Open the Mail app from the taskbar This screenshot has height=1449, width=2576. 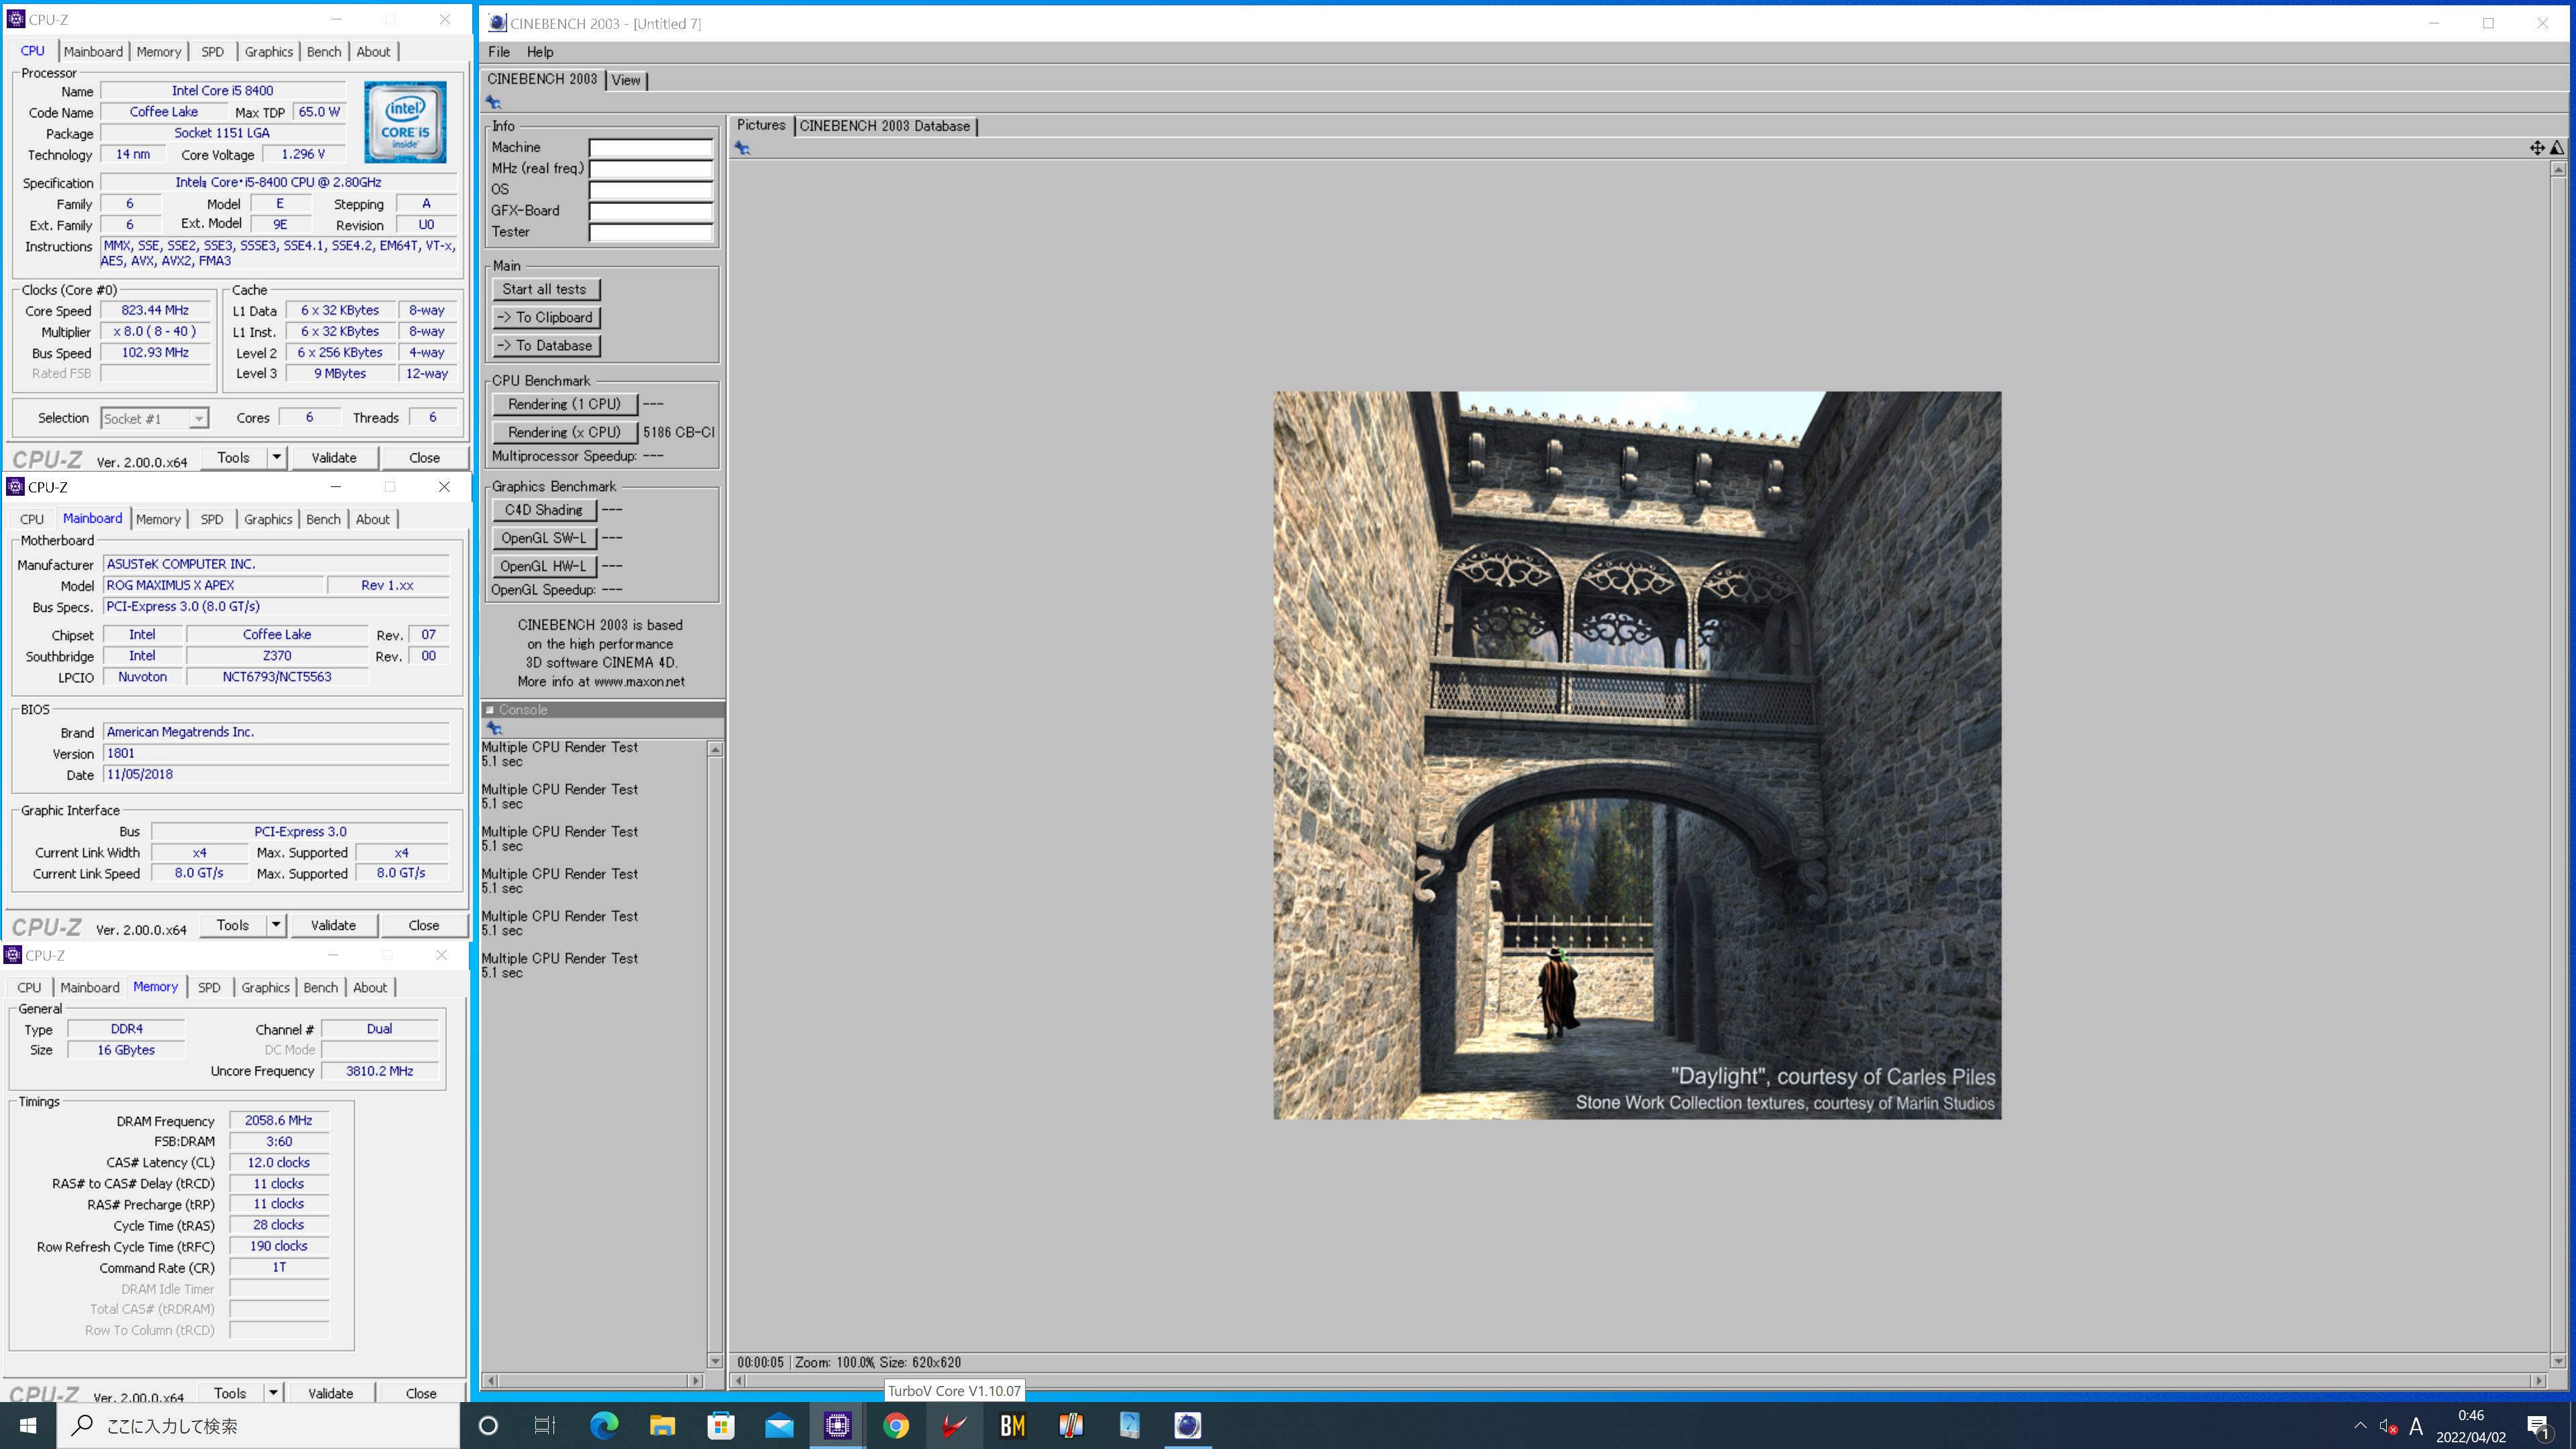tap(779, 1425)
